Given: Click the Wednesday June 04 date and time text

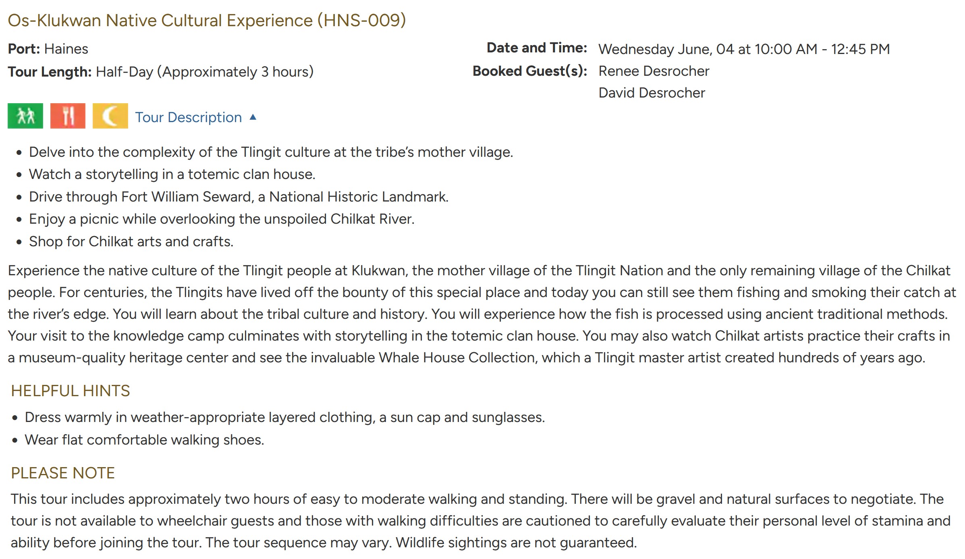Looking at the screenshot, I should 744,49.
